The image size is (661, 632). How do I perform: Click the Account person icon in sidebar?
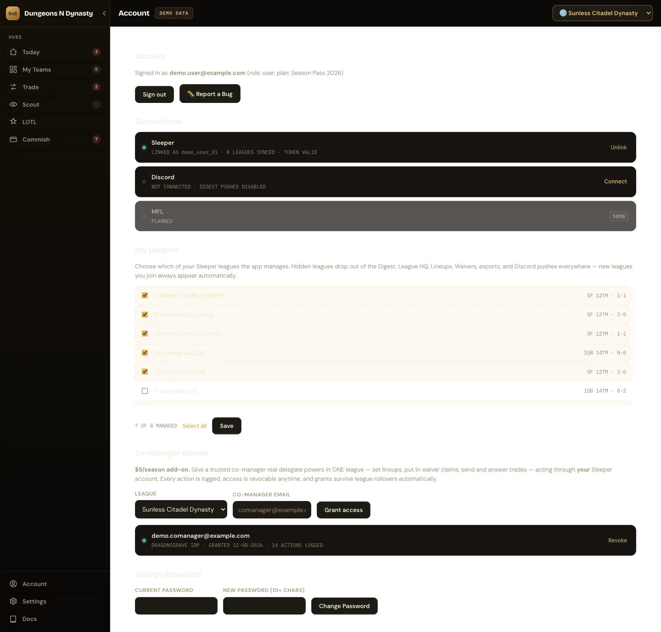(13, 584)
